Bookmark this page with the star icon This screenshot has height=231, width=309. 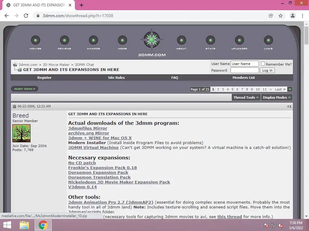pyautogui.click(x=281, y=16)
